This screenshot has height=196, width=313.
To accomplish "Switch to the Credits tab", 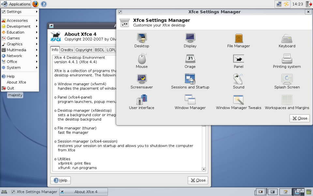I will click(x=67, y=50).
